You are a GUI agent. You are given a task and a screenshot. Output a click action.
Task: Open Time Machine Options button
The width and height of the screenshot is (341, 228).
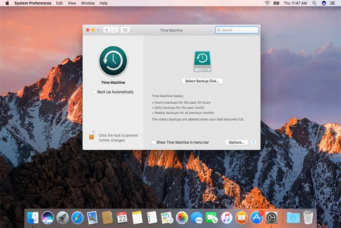236,143
